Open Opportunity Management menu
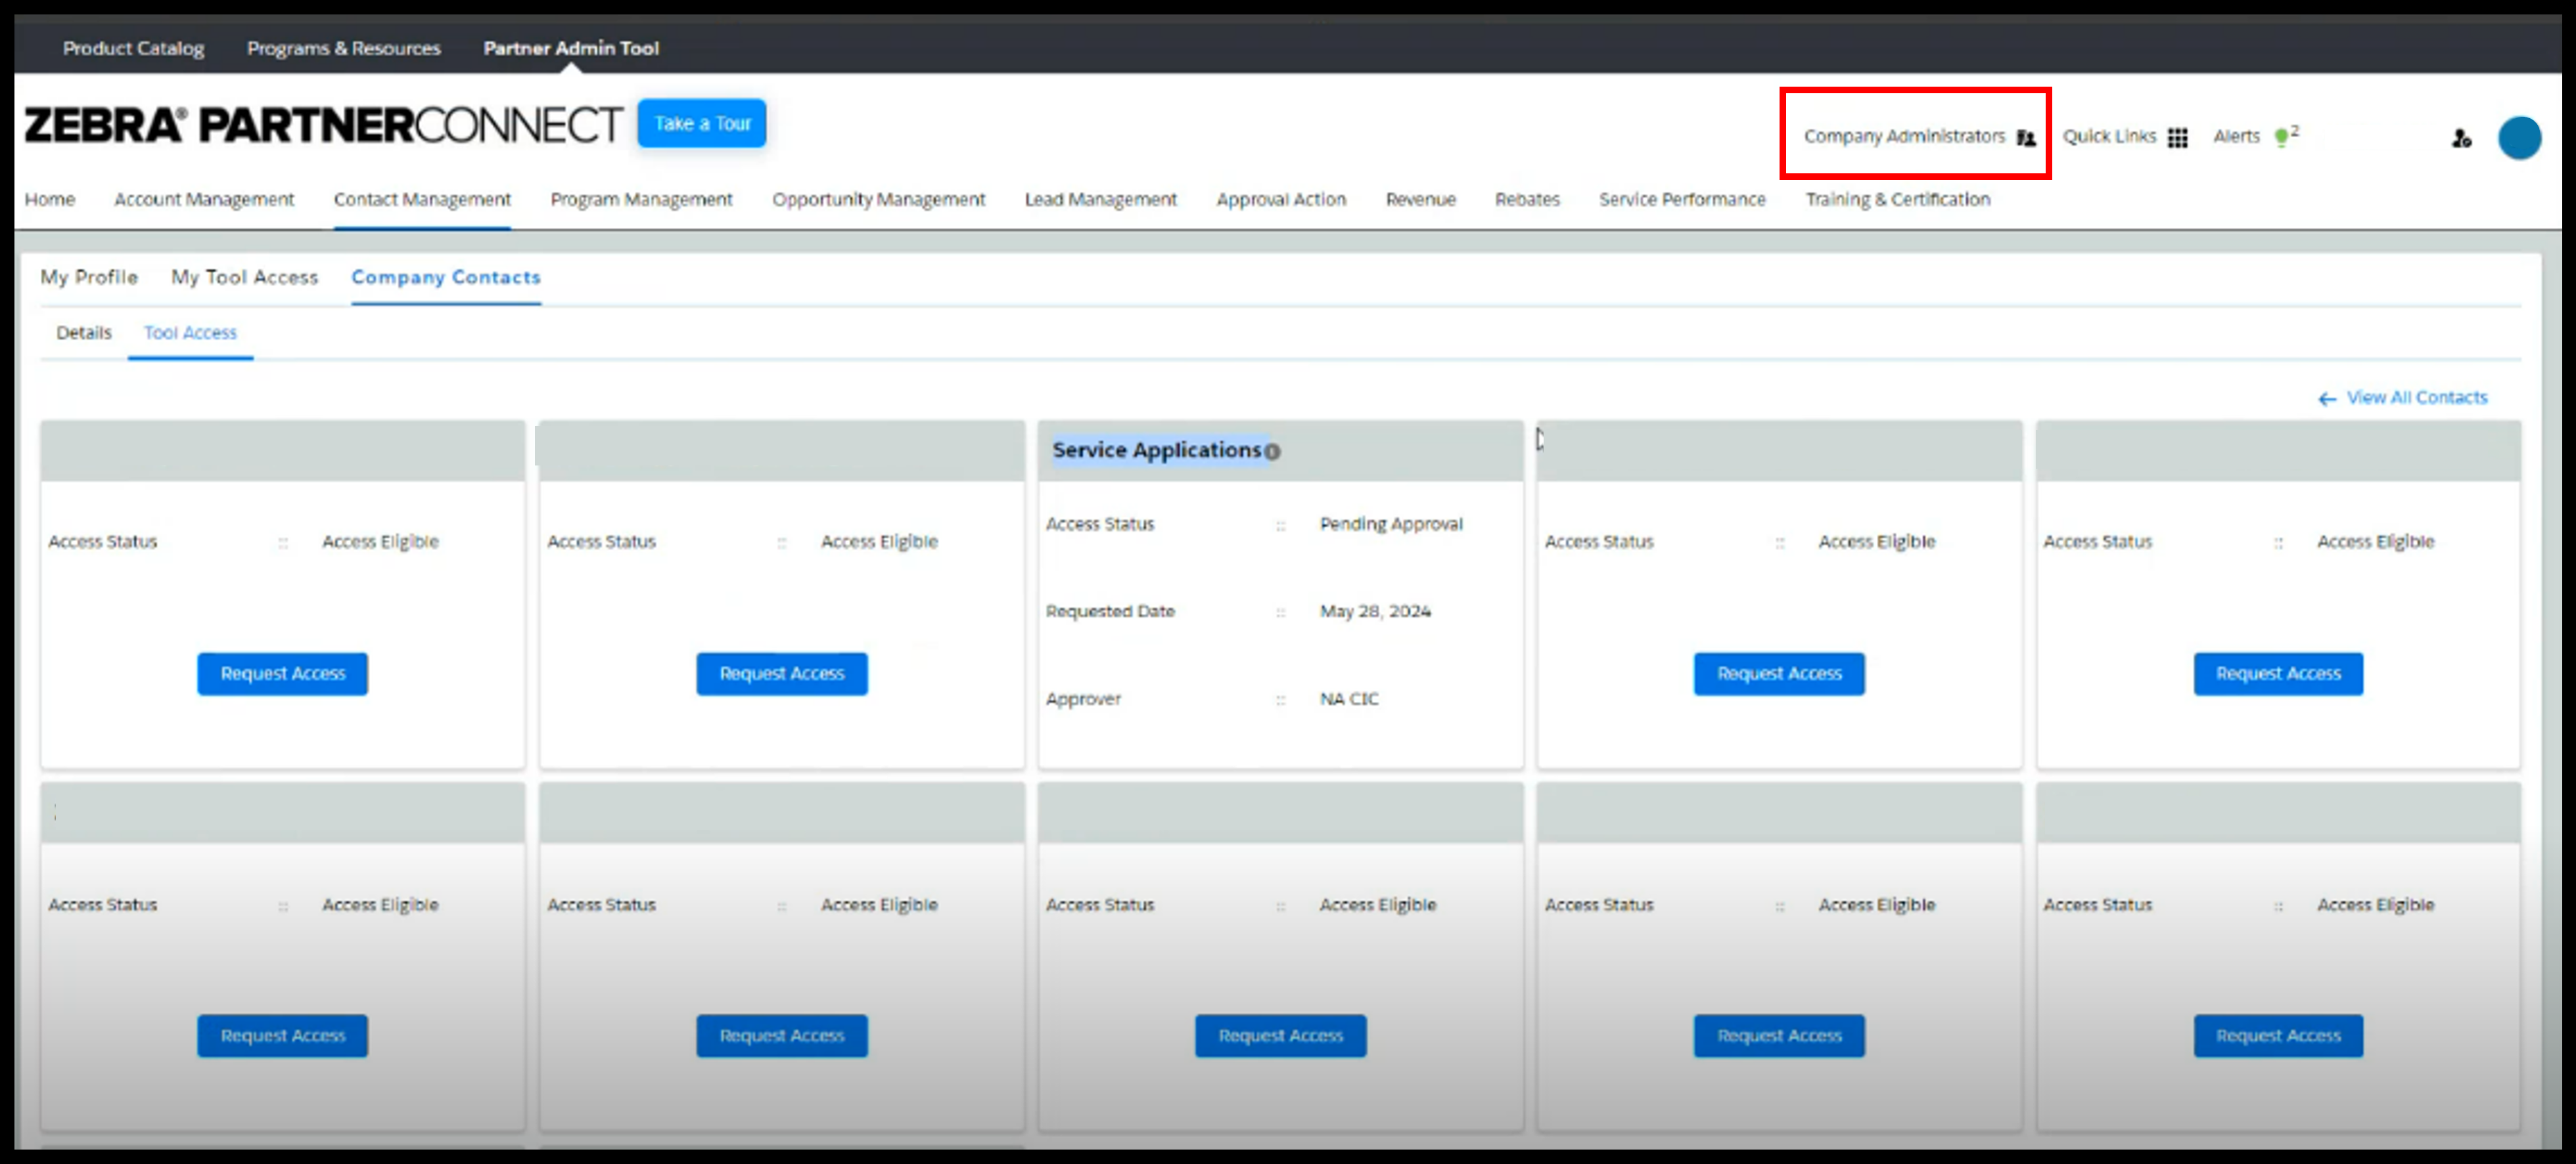Screen dimensions: 2576x1164 pos(878,199)
